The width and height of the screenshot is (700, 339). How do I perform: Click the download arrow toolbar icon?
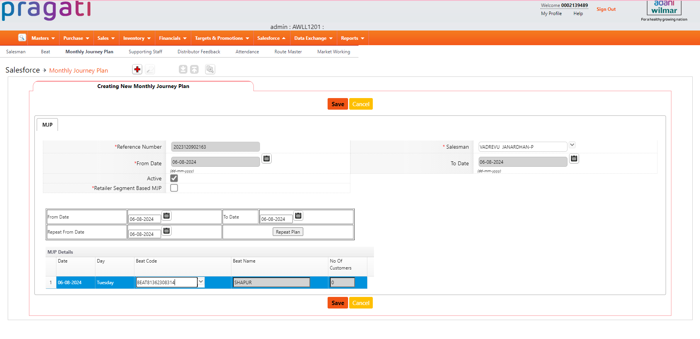click(x=183, y=69)
